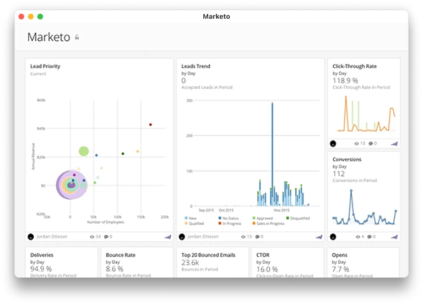423x304 pixels.
Task: Toggle the Disqualified legend series
Action: click(x=298, y=218)
